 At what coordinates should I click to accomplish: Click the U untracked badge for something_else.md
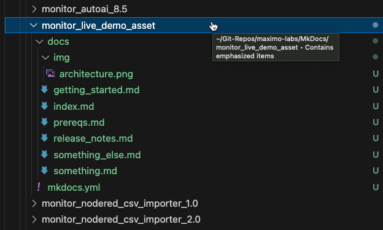pyautogui.click(x=376, y=155)
